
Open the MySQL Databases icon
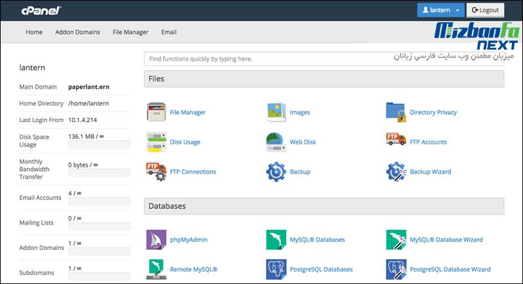click(x=277, y=240)
